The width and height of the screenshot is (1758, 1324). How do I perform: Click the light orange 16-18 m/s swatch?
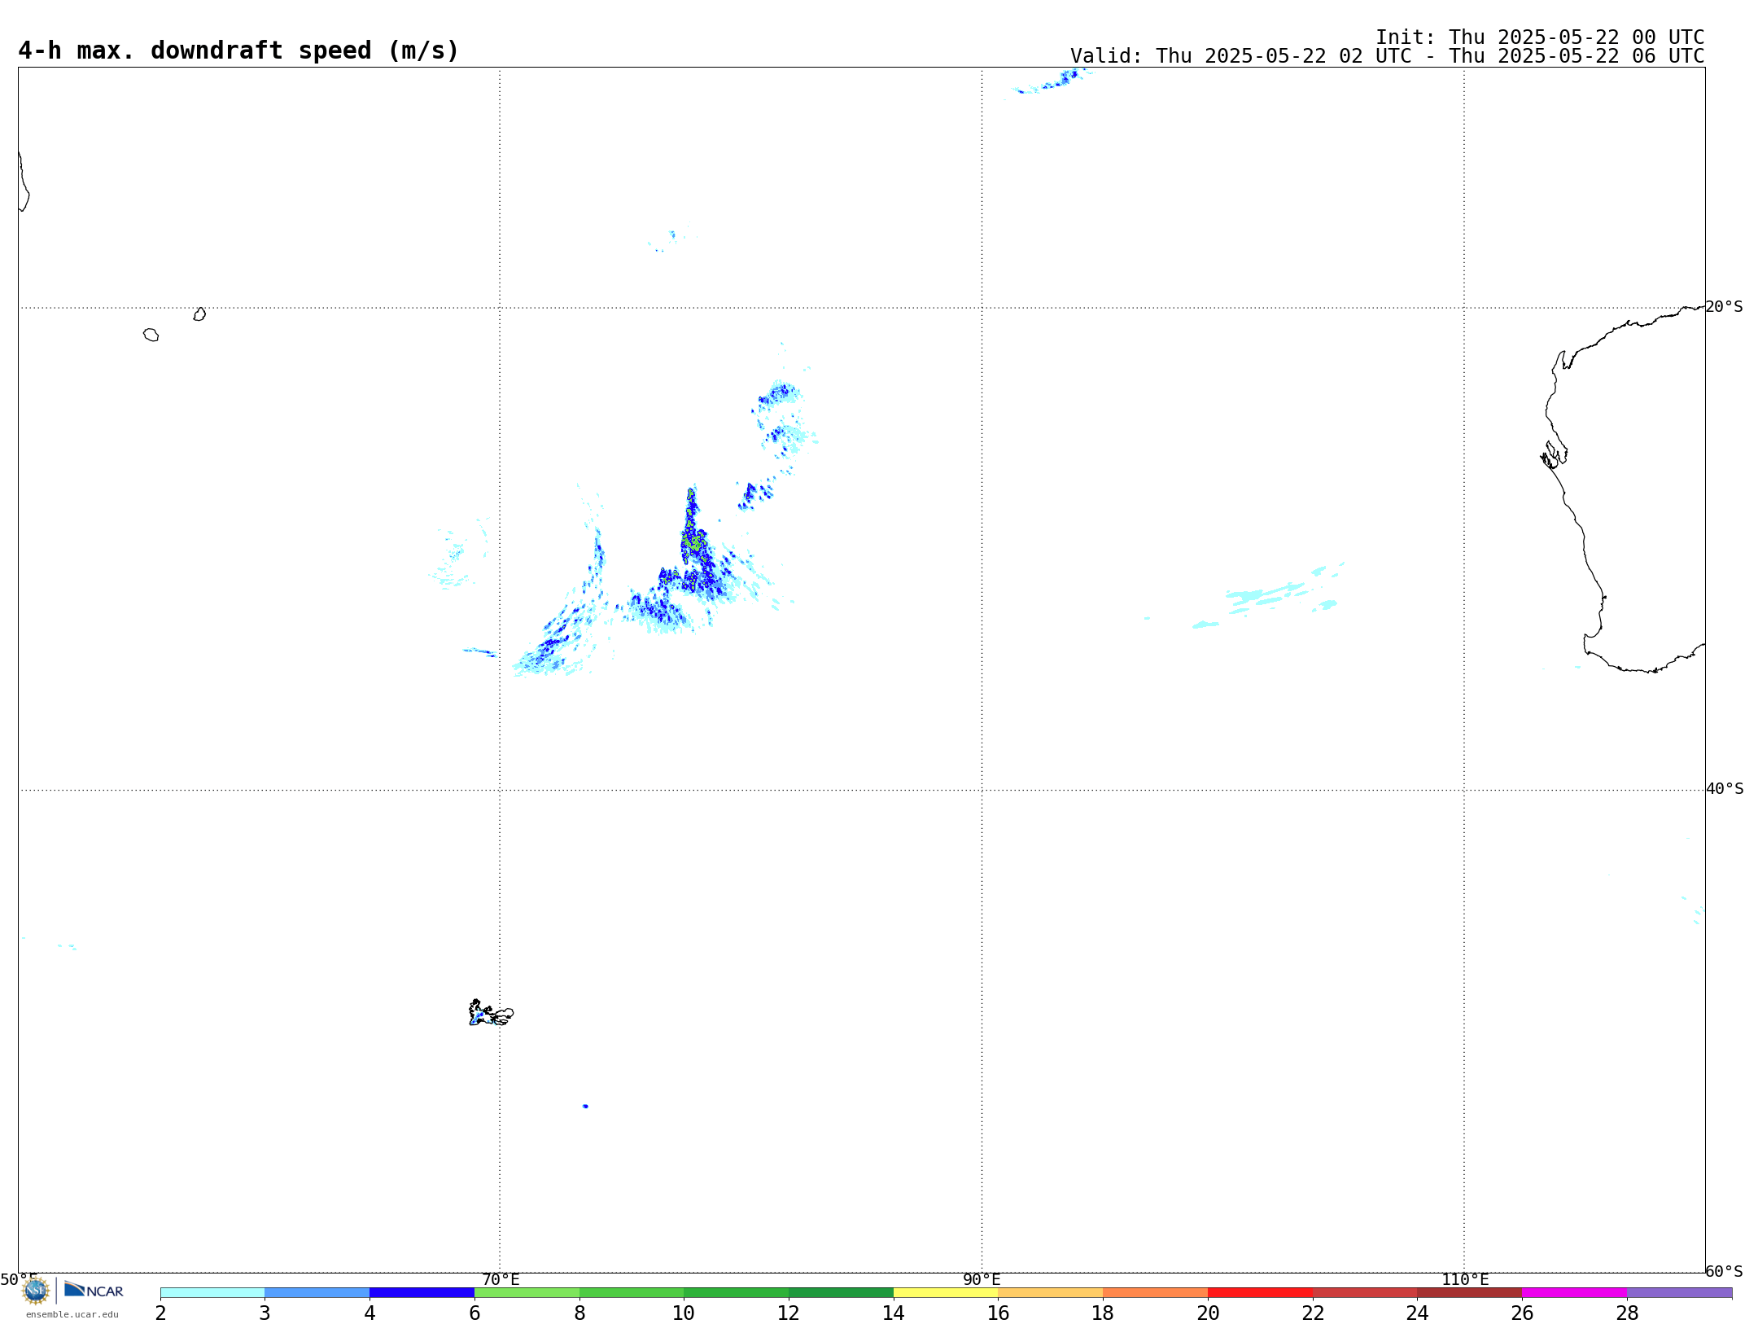tap(1051, 1292)
